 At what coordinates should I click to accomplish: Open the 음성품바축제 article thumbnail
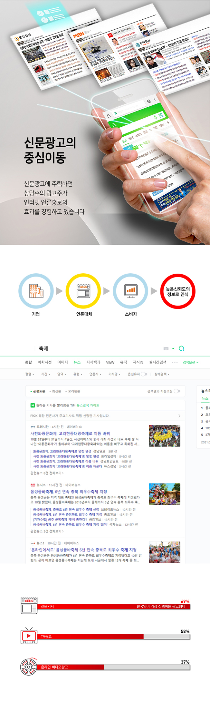click(165, 494)
